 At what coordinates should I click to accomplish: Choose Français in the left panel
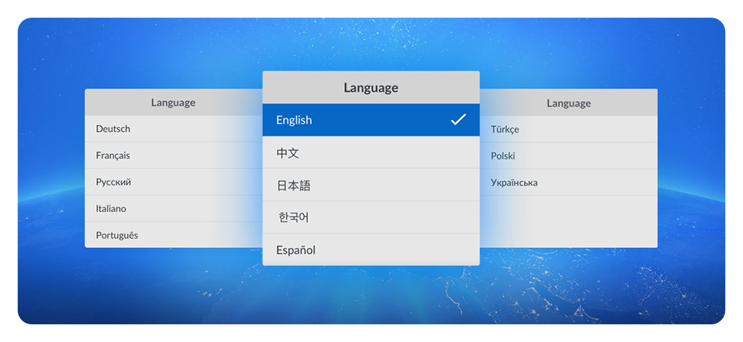click(173, 155)
